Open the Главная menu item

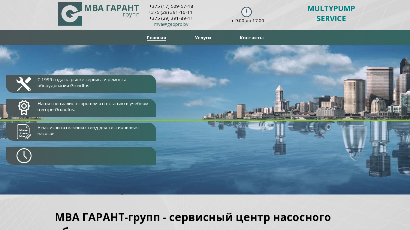tap(156, 38)
